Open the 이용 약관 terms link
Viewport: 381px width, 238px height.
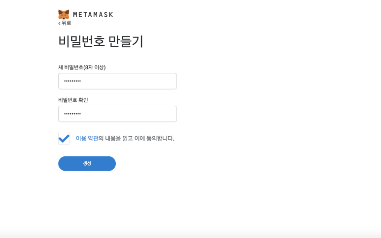87,138
